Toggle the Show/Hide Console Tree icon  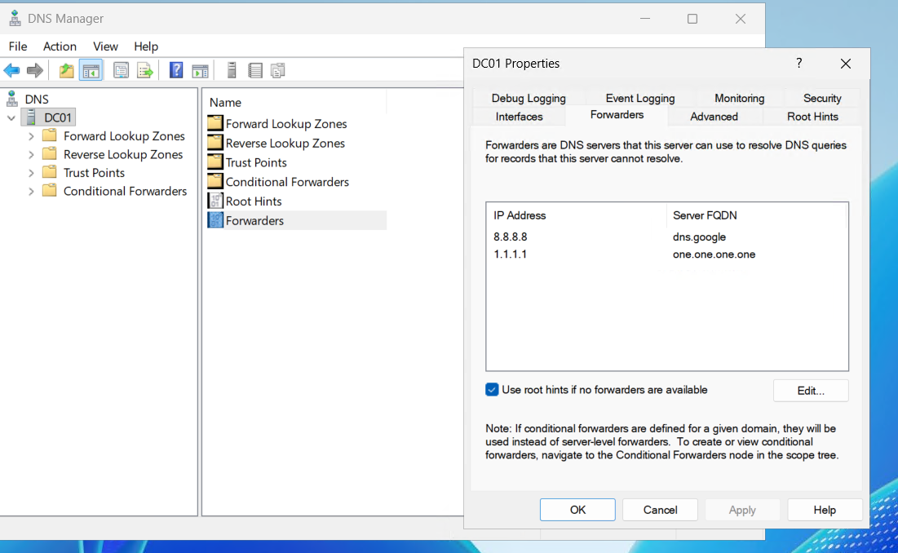tap(91, 70)
